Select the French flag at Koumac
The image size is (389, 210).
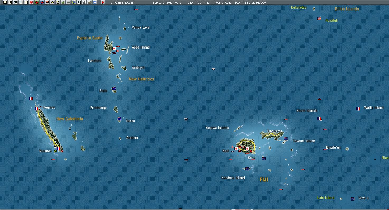pyautogui.click(x=36, y=109)
